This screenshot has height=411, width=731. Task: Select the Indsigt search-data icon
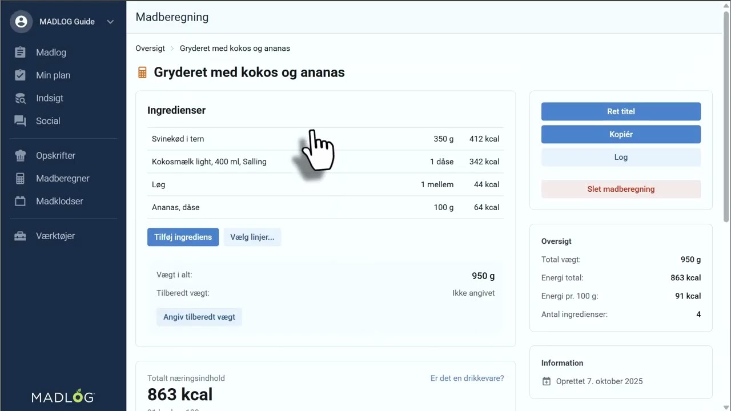coord(20,98)
